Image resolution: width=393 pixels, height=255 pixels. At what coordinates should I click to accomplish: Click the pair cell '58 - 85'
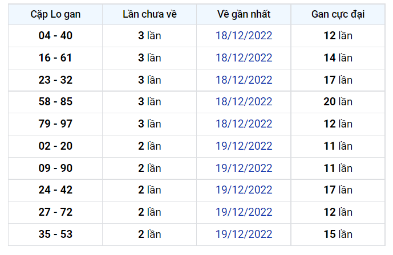tap(55, 102)
